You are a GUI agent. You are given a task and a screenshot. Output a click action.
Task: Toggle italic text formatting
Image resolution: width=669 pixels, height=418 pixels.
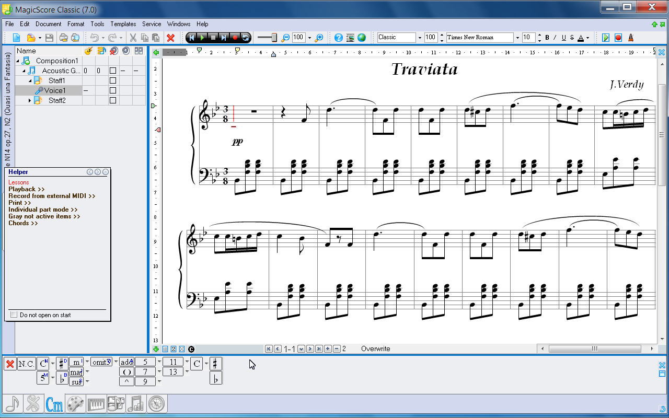[555, 38]
